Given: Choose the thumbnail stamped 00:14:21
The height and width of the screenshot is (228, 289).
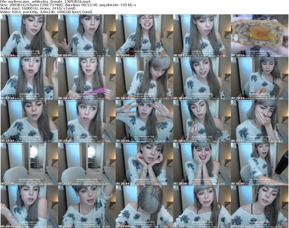Looking at the screenshot, I should [x=87, y=78].
